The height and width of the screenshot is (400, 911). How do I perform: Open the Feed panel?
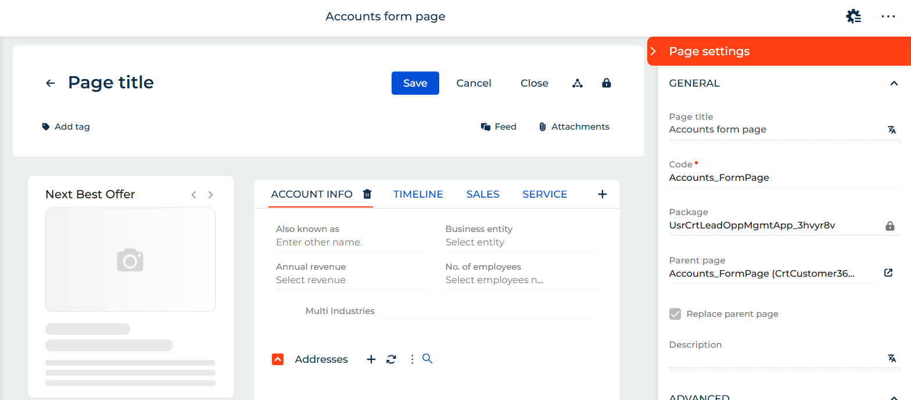coord(498,127)
